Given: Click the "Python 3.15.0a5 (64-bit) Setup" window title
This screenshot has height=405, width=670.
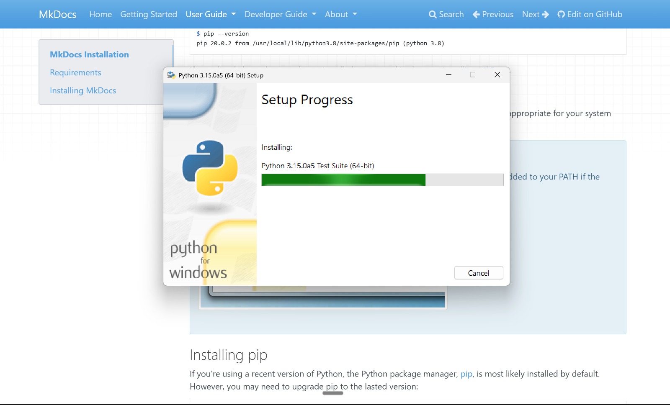Looking at the screenshot, I should click(221, 75).
